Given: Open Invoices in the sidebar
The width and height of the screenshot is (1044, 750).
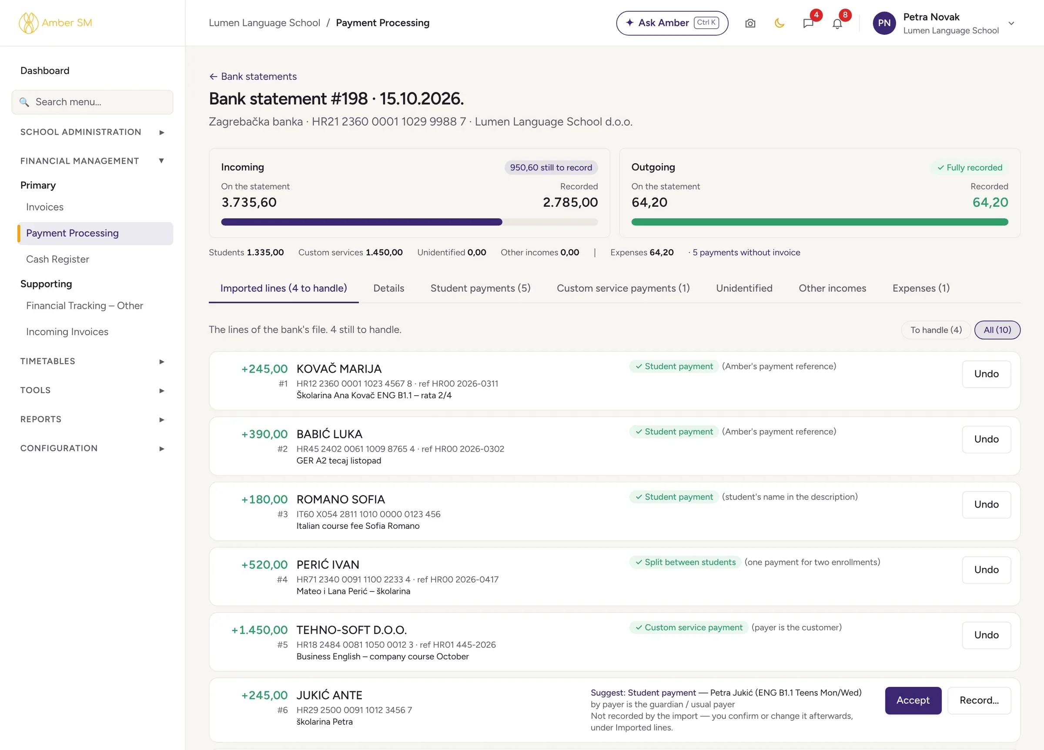Looking at the screenshot, I should (x=45, y=207).
